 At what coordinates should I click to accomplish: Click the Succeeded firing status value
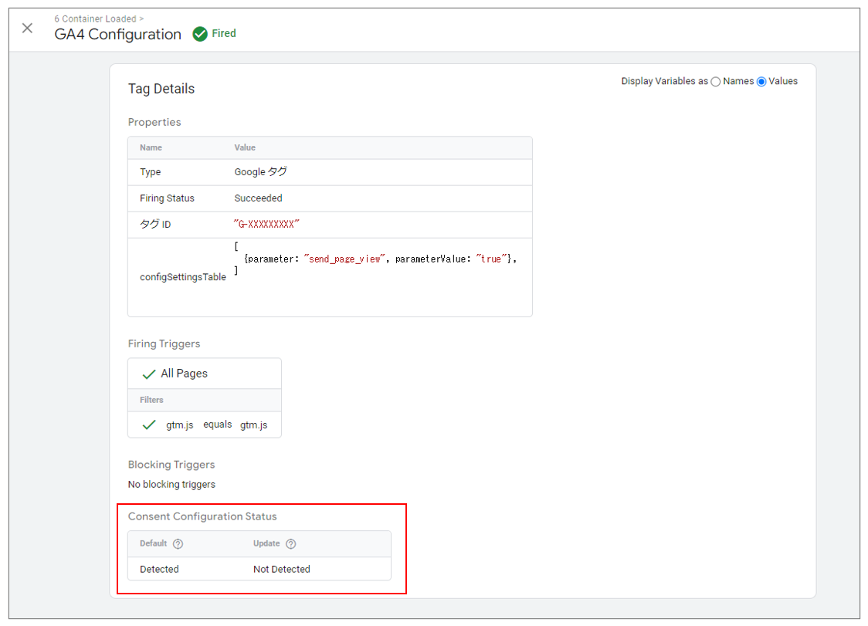point(258,198)
